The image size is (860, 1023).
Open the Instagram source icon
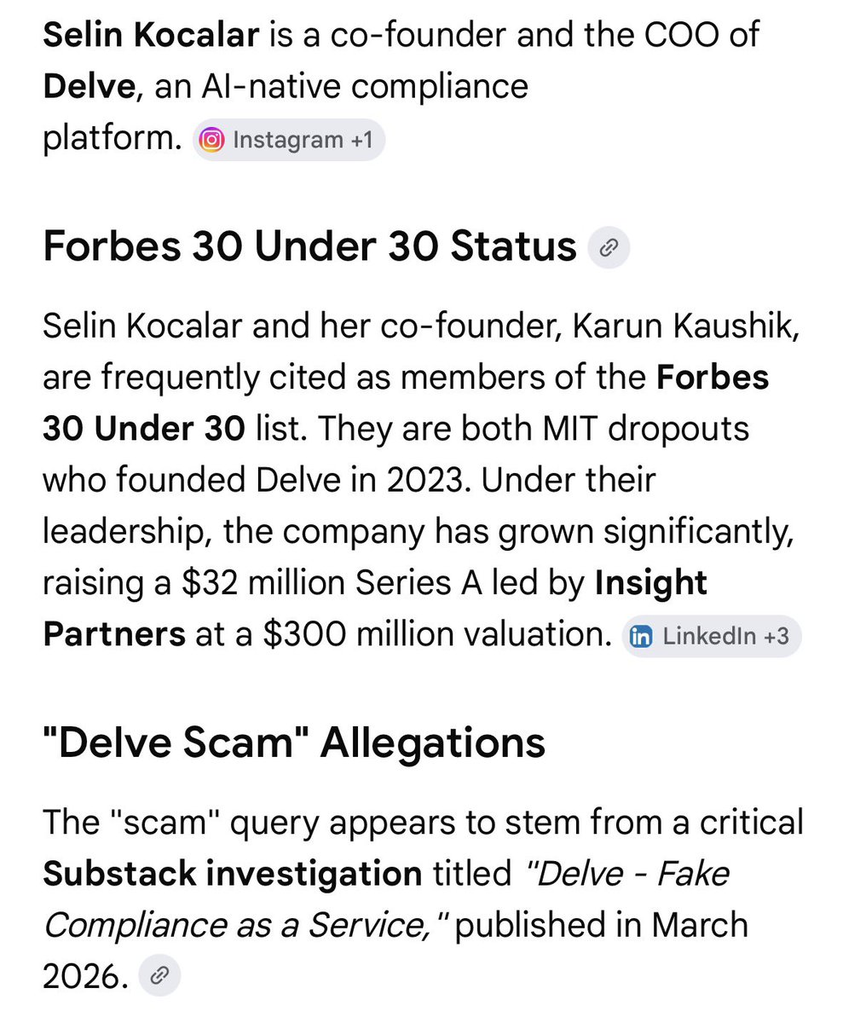211,140
